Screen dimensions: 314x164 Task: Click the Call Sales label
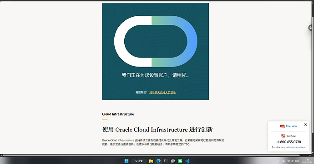tap(291, 136)
